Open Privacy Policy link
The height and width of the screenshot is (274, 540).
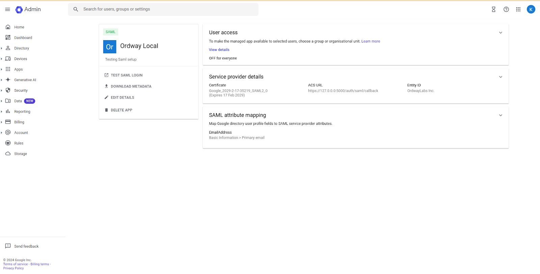[13, 268]
